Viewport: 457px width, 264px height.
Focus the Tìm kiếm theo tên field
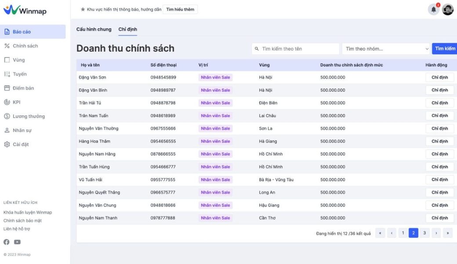(296, 49)
